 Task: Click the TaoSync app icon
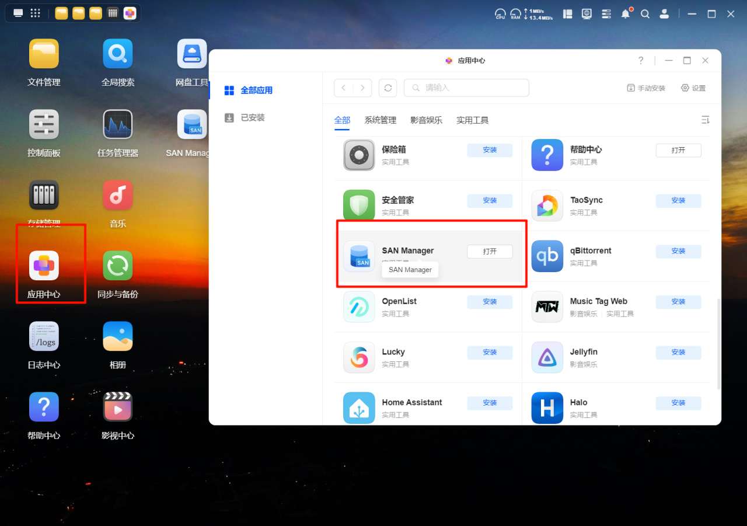click(x=547, y=205)
